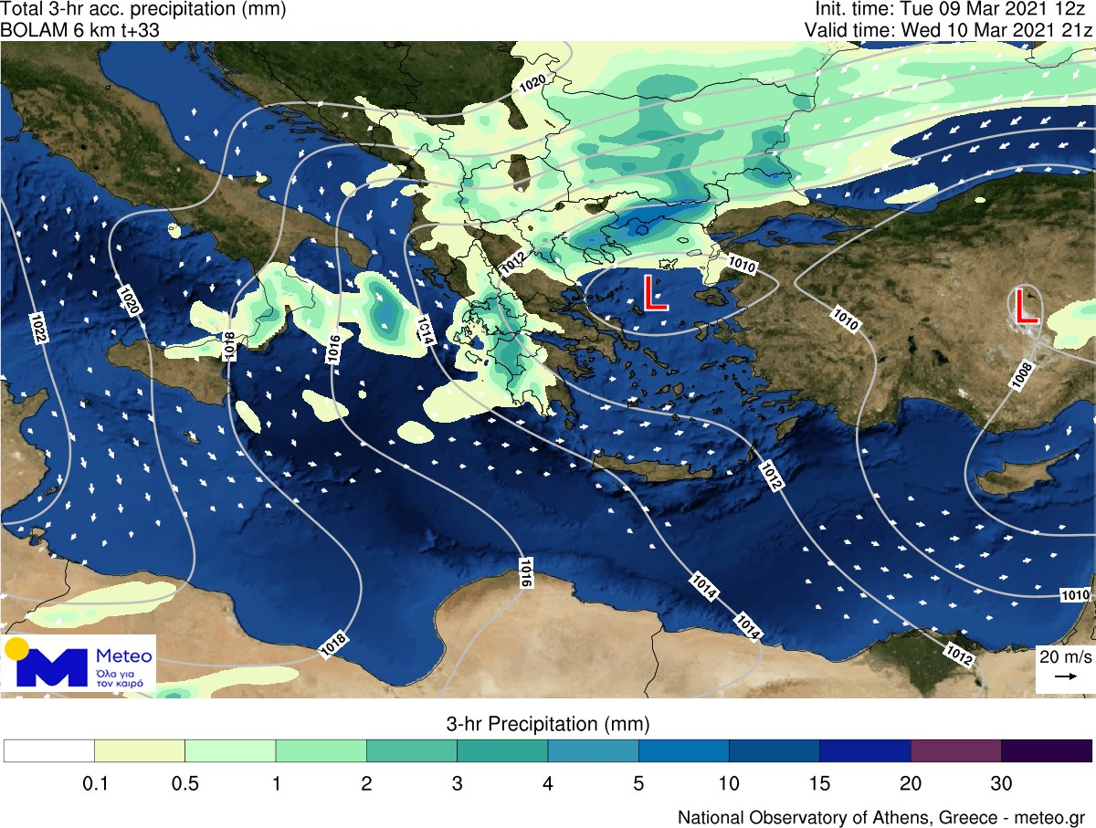1096x828 pixels.
Task: Click the red L low-pressure marker over the Aegean Sea
Action: [x=655, y=293]
